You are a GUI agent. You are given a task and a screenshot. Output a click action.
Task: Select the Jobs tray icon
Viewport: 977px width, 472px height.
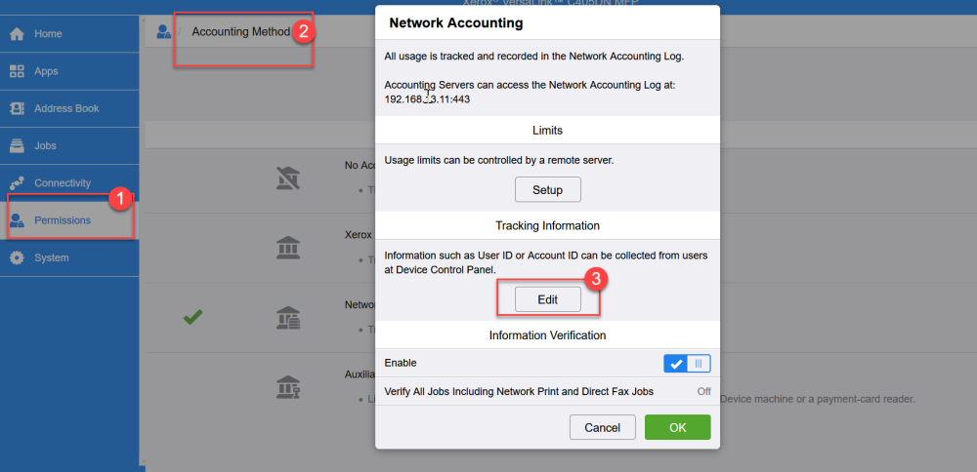[17, 146]
